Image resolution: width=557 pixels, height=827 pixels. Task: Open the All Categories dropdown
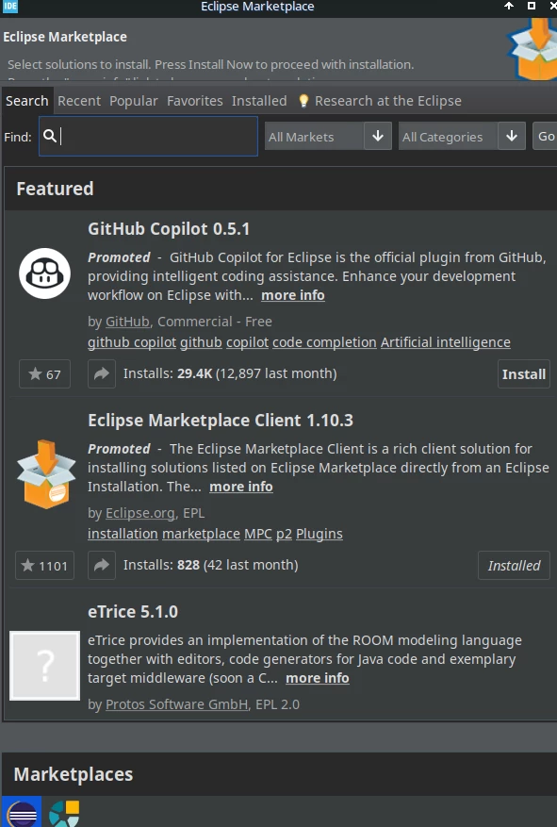(x=462, y=136)
